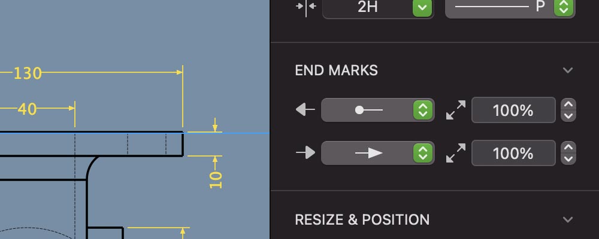This screenshot has width=599, height=239.
Task: Click the start mark scale arrows icon
Action: (x=456, y=110)
